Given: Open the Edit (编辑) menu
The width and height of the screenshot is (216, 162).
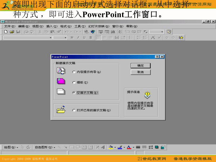Looking at the screenshot, I should click(x=24, y=26).
